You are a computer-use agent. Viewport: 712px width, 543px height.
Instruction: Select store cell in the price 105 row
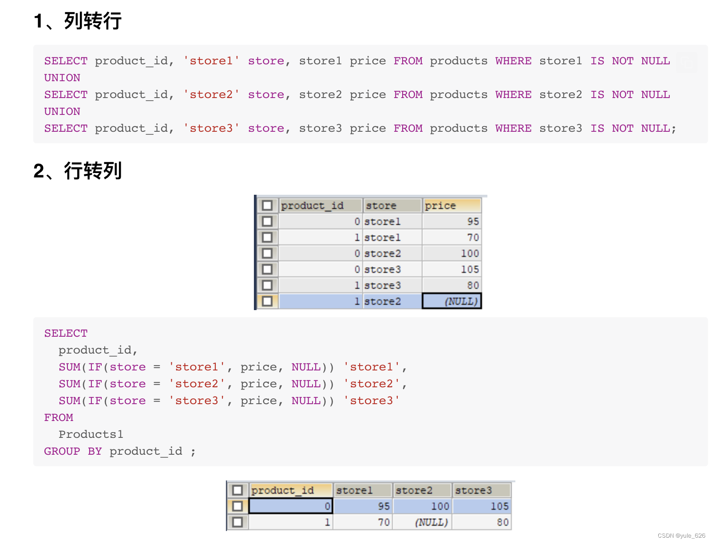tap(392, 269)
